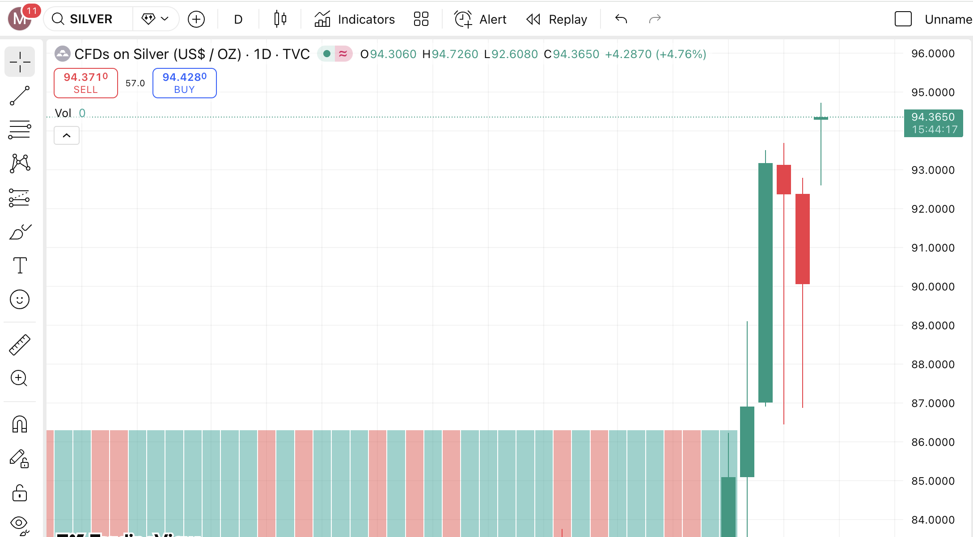Open the emoji icons tool
Image resolution: width=973 pixels, height=537 pixels.
[20, 299]
